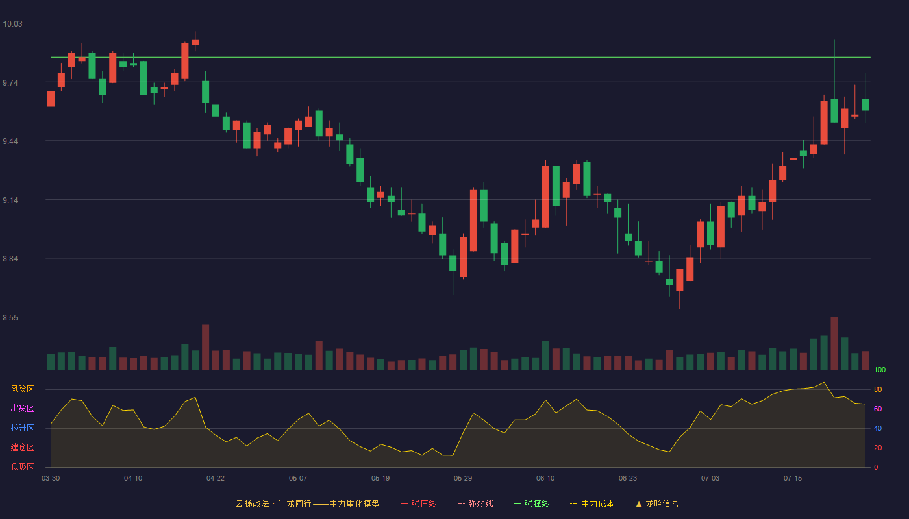The image size is (909, 519).
Task: Click the 60 indicator axis value
Action: click(878, 409)
